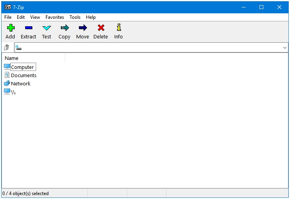This screenshot has height=199, width=290.
Task: Click the drive icon in address bar
Action: pos(18,48)
